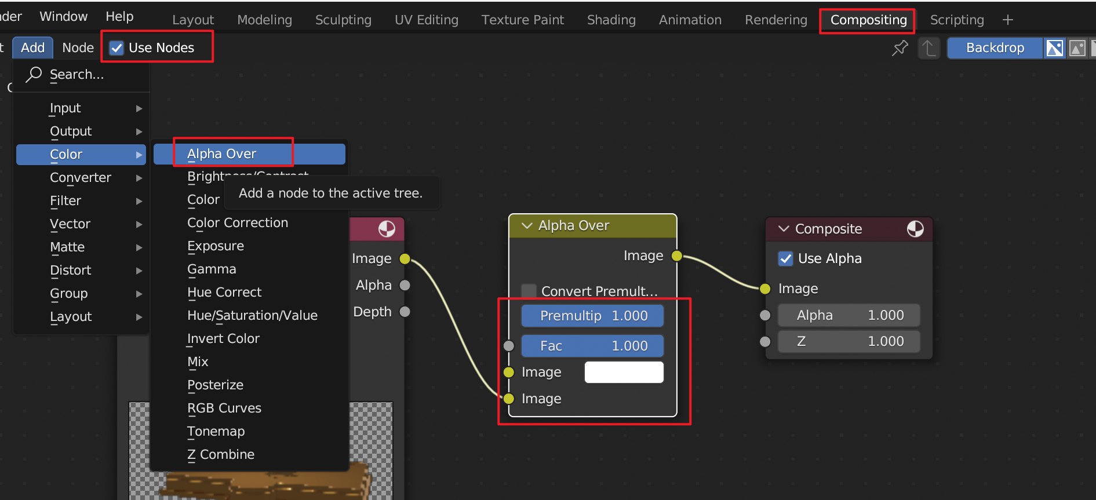Image resolution: width=1096 pixels, height=500 pixels.
Task: Choose Hue/Saturation/Value node
Action: 249,316
